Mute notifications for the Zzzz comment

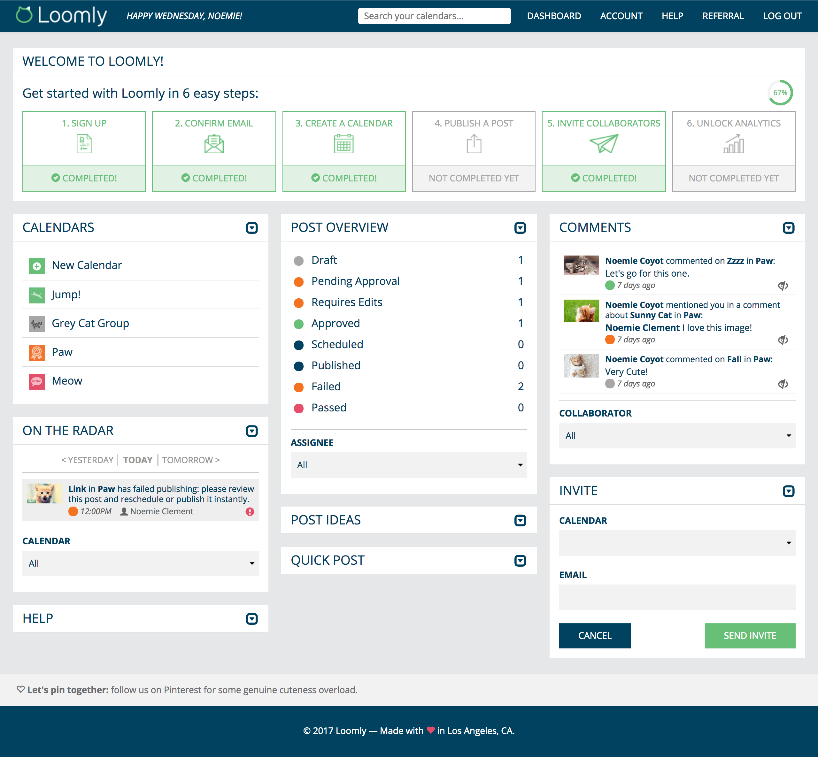(x=783, y=286)
